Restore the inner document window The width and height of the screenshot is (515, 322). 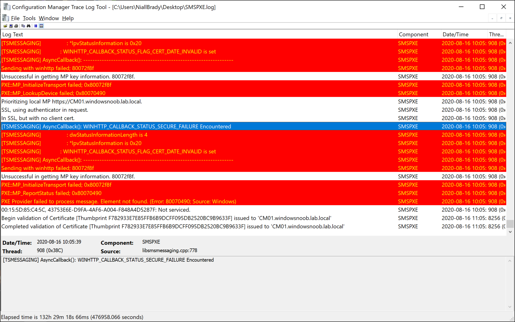click(x=501, y=18)
